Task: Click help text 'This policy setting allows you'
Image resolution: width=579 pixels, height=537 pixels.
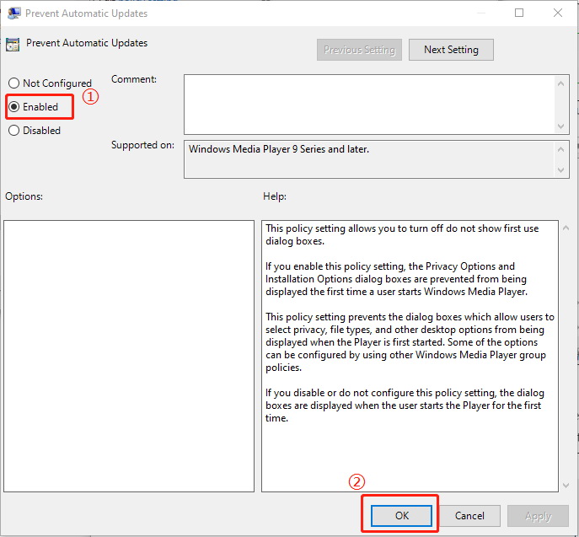Action: [x=402, y=234]
